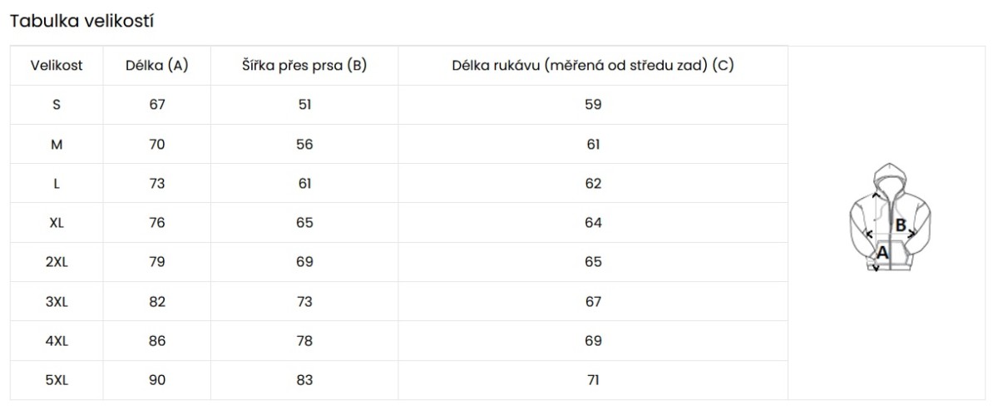Click length value 90 in 5XL row

(157, 380)
